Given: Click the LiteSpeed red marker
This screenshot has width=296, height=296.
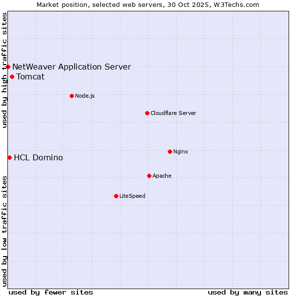Looking at the screenshot, I should click(116, 196).
